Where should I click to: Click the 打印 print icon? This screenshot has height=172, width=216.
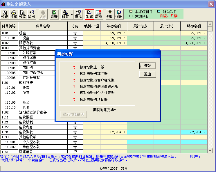(x=13, y=14)
